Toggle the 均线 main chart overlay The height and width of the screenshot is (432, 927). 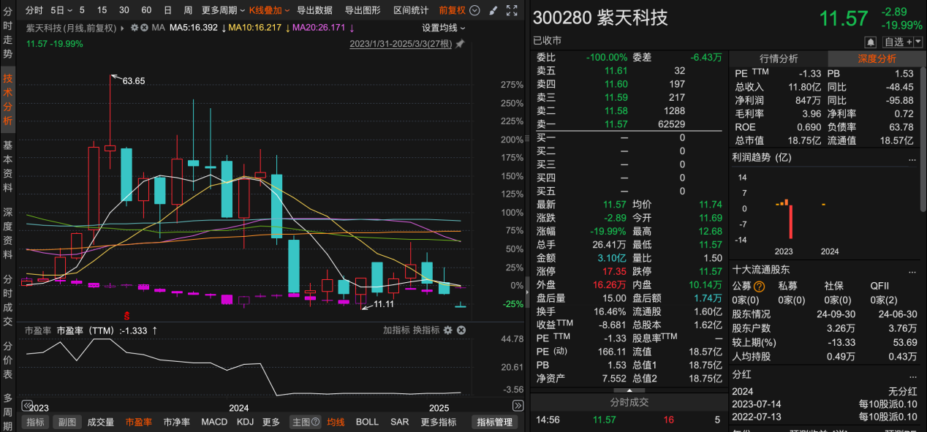tap(336, 422)
